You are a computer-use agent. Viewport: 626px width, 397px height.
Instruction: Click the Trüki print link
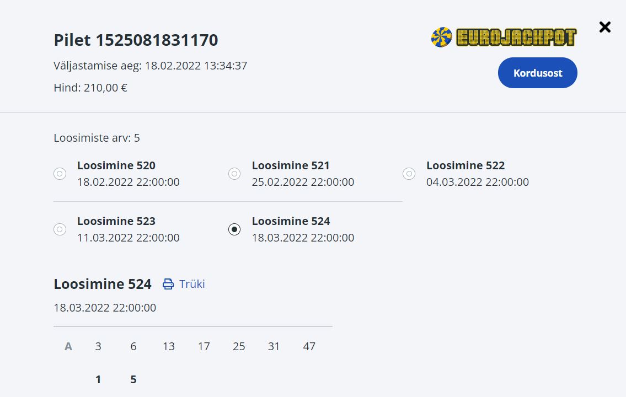tap(192, 284)
